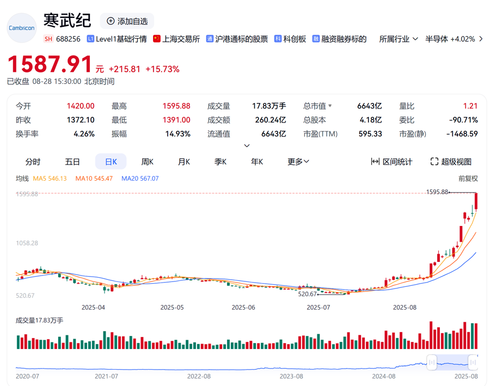Switch to the 周K chart tab
490x386 pixels.
148,162
